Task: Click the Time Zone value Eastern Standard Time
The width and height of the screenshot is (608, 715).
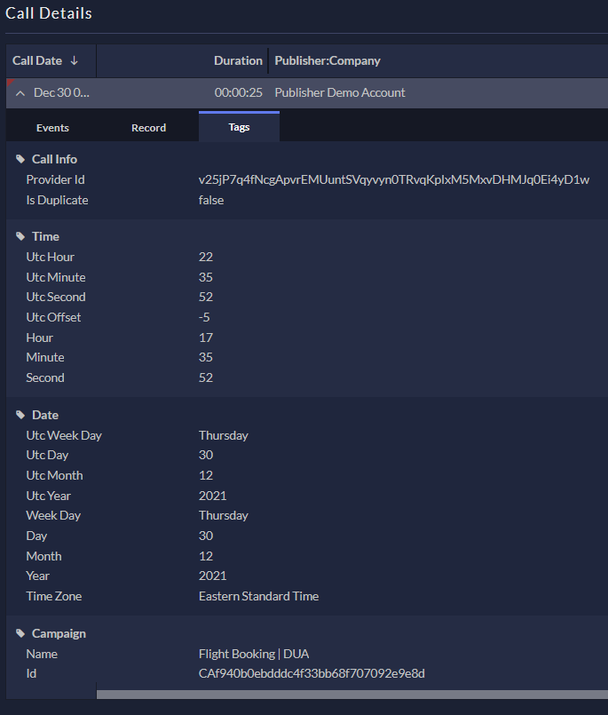Action: pyautogui.click(x=258, y=596)
